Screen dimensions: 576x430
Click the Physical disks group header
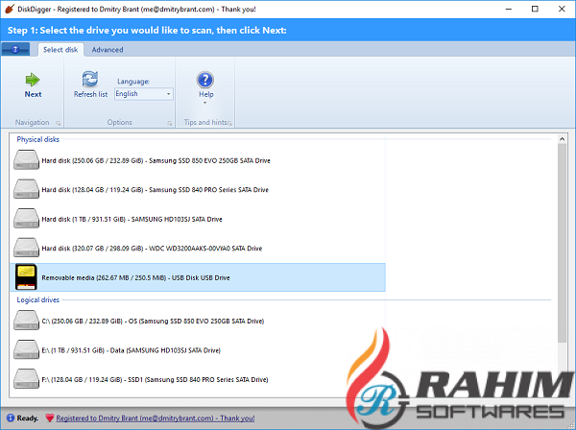click(x=37, y=139)
